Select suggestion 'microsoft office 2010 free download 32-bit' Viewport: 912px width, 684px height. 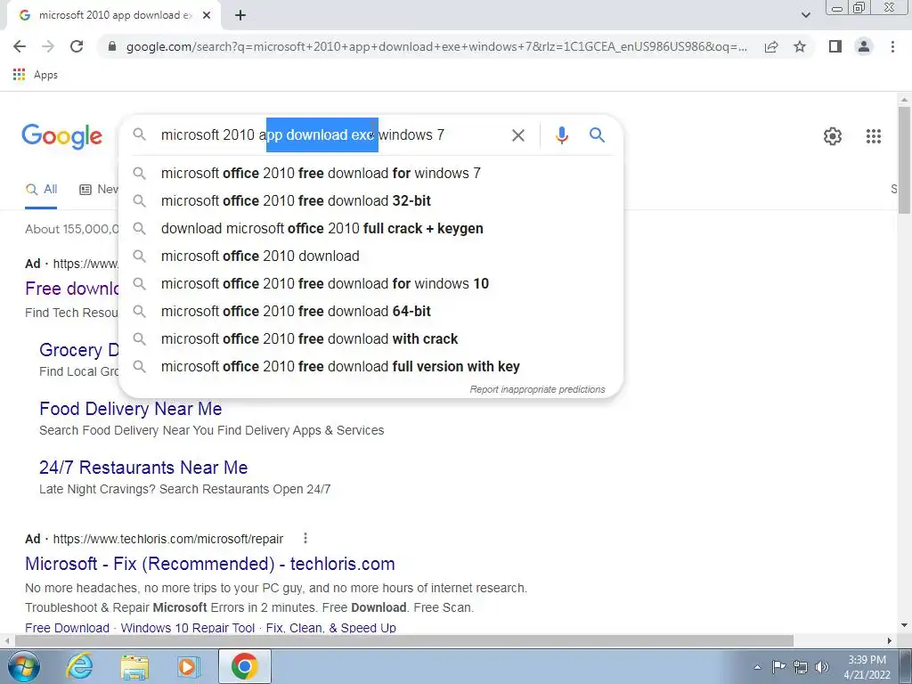pyautogui.click(x=370, y=200)
